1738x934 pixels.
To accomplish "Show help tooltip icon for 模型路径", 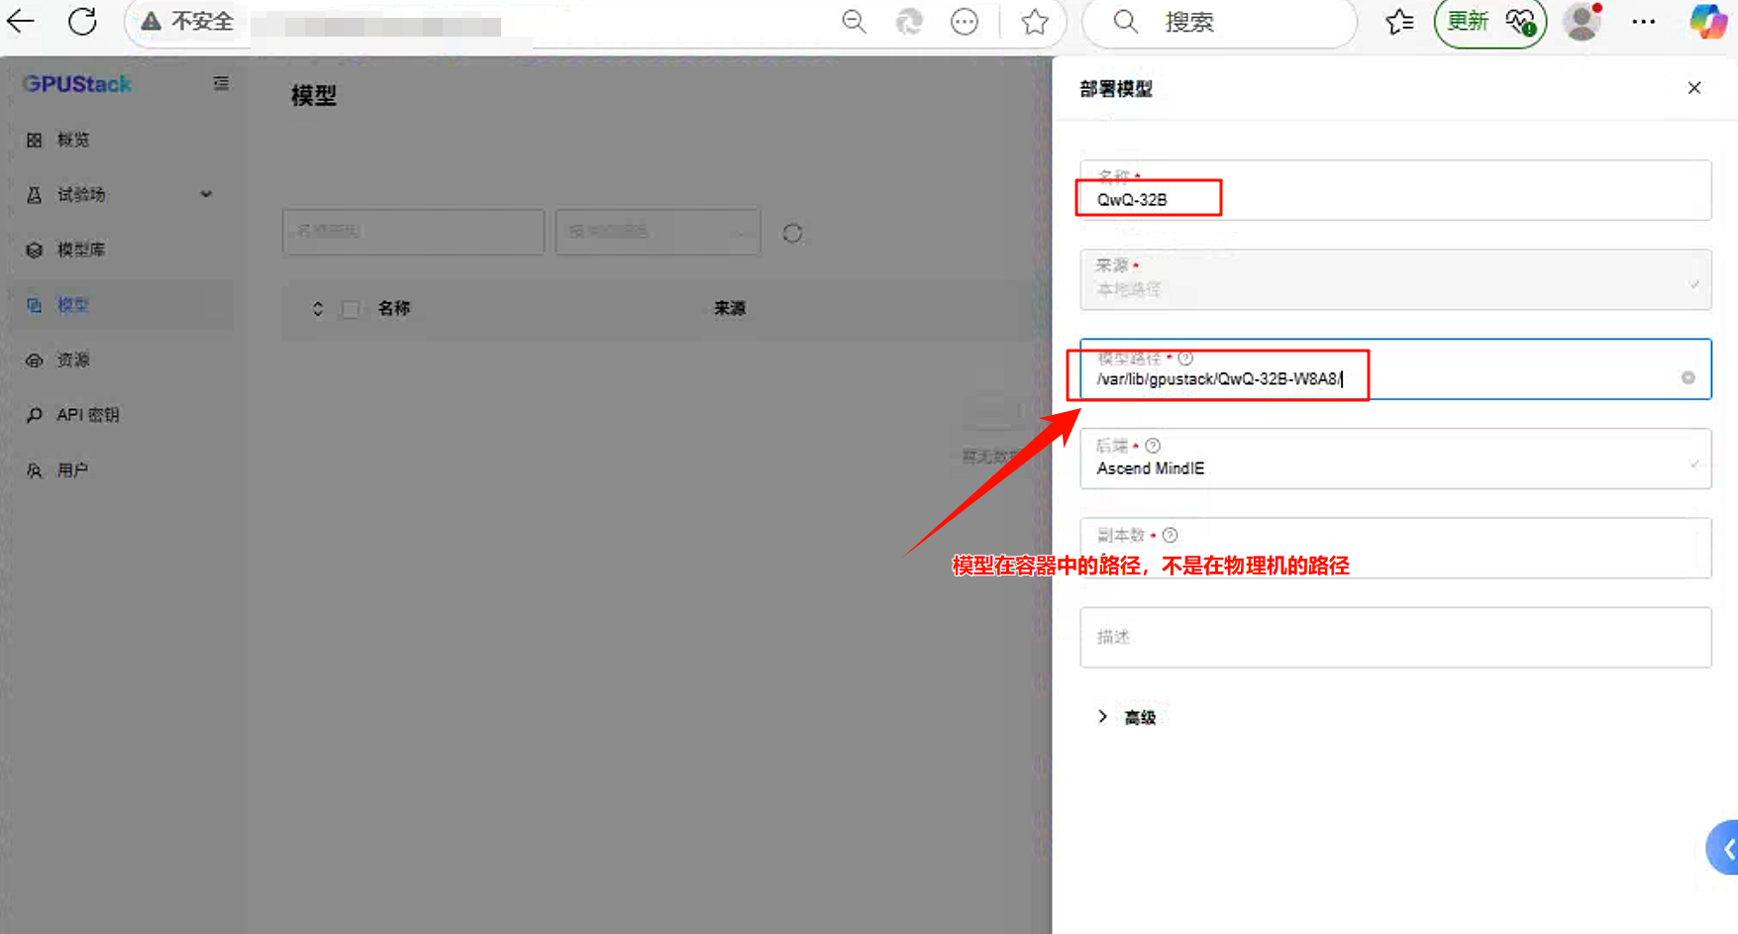I will 1185,358.
